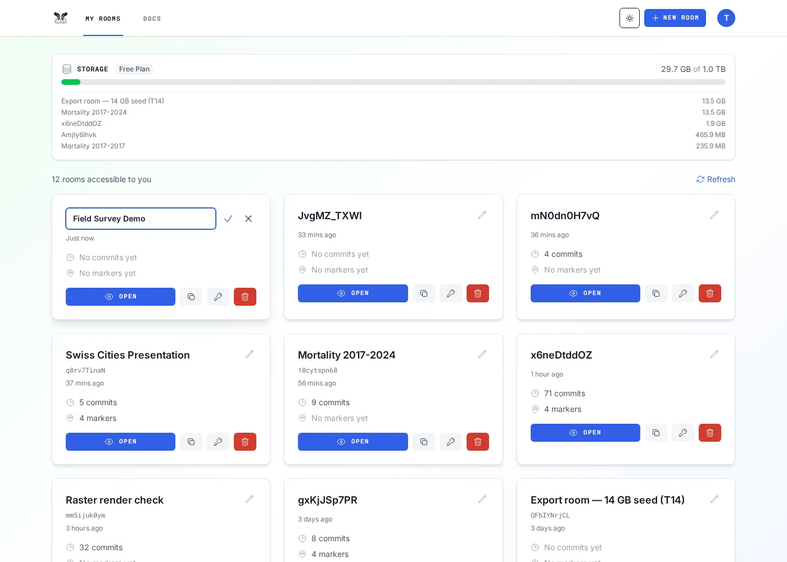Click the '4 commits' entry on mN0dn0H7vQ
Viewport: 787px width, 562px height.
click(563, 254)
